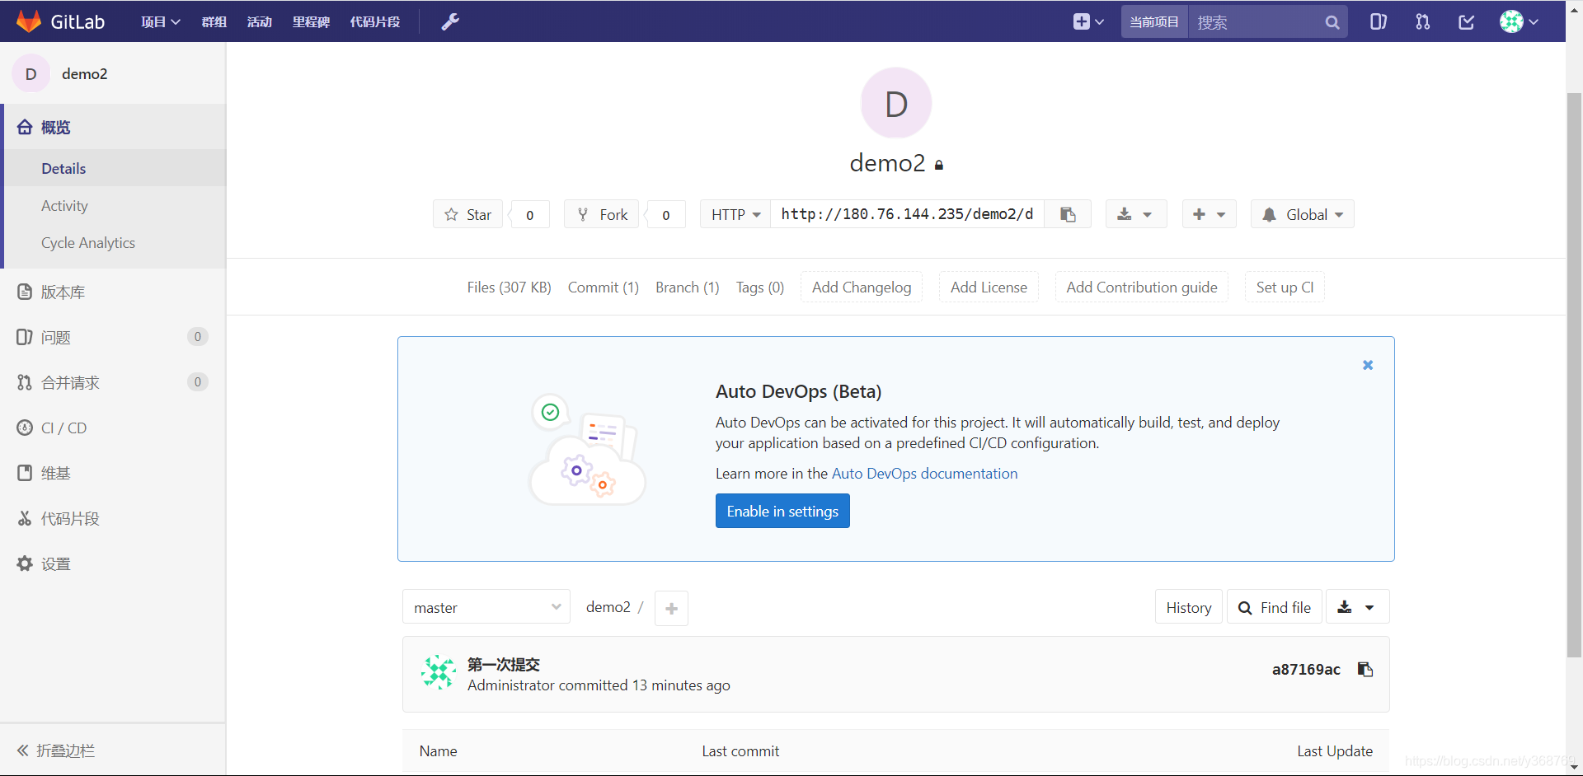This screenshot has width=1583, height=776.
Task: Click the plus button next to demo2 path
Action: click(671, 608)
